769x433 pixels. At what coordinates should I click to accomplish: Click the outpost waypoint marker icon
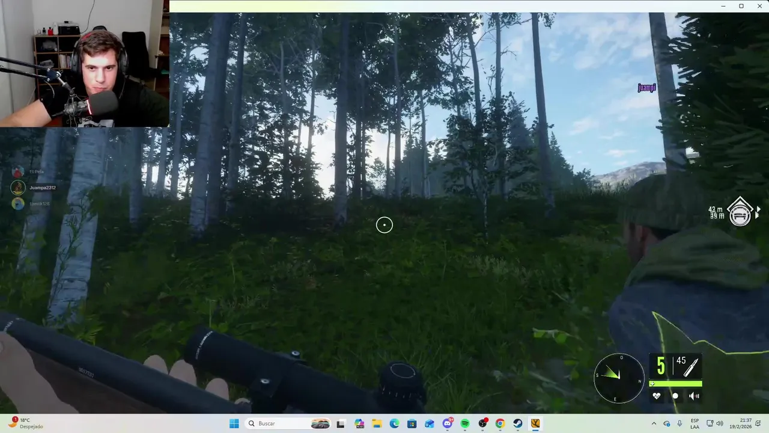tap(740, 212)
